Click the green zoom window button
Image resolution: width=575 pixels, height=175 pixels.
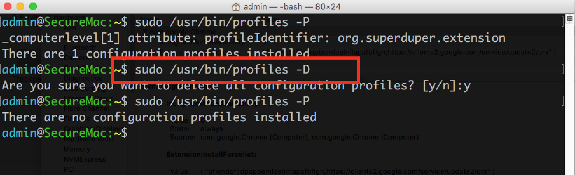[33, 6]
